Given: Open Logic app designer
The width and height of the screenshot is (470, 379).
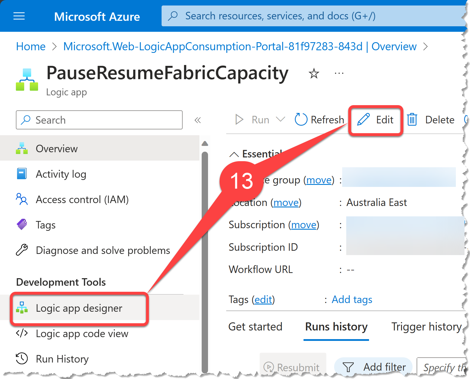Looking at the screenshot, I should coord(100,308).
